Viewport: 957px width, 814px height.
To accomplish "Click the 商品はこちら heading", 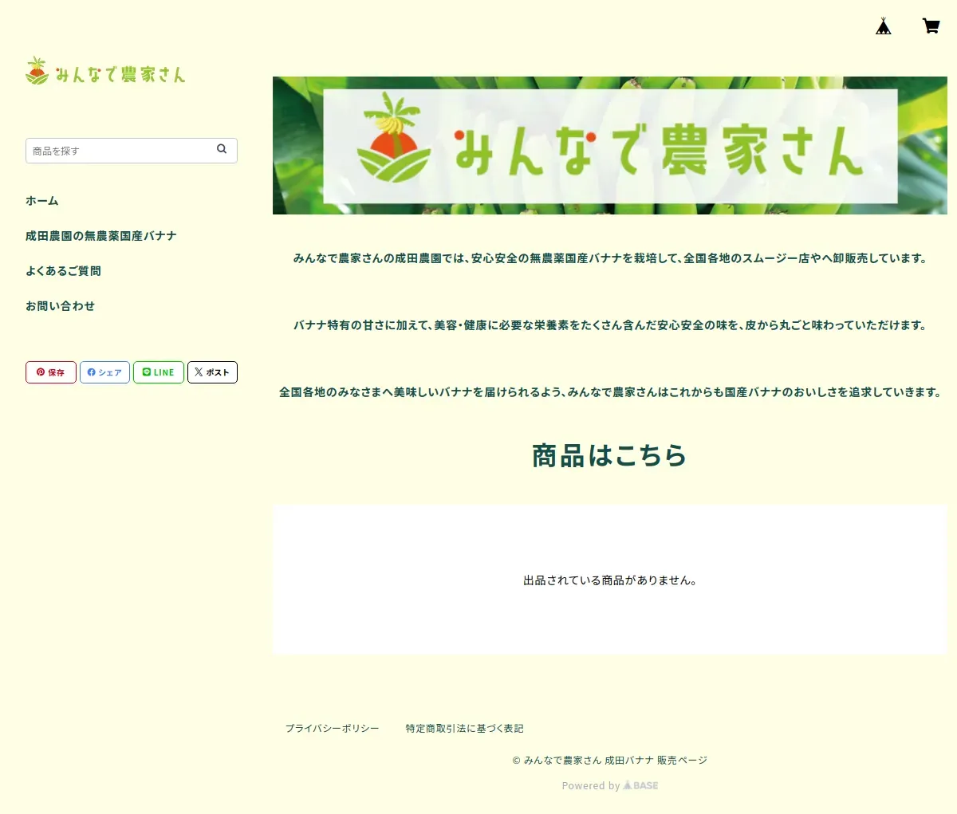I will click(610, 455).
